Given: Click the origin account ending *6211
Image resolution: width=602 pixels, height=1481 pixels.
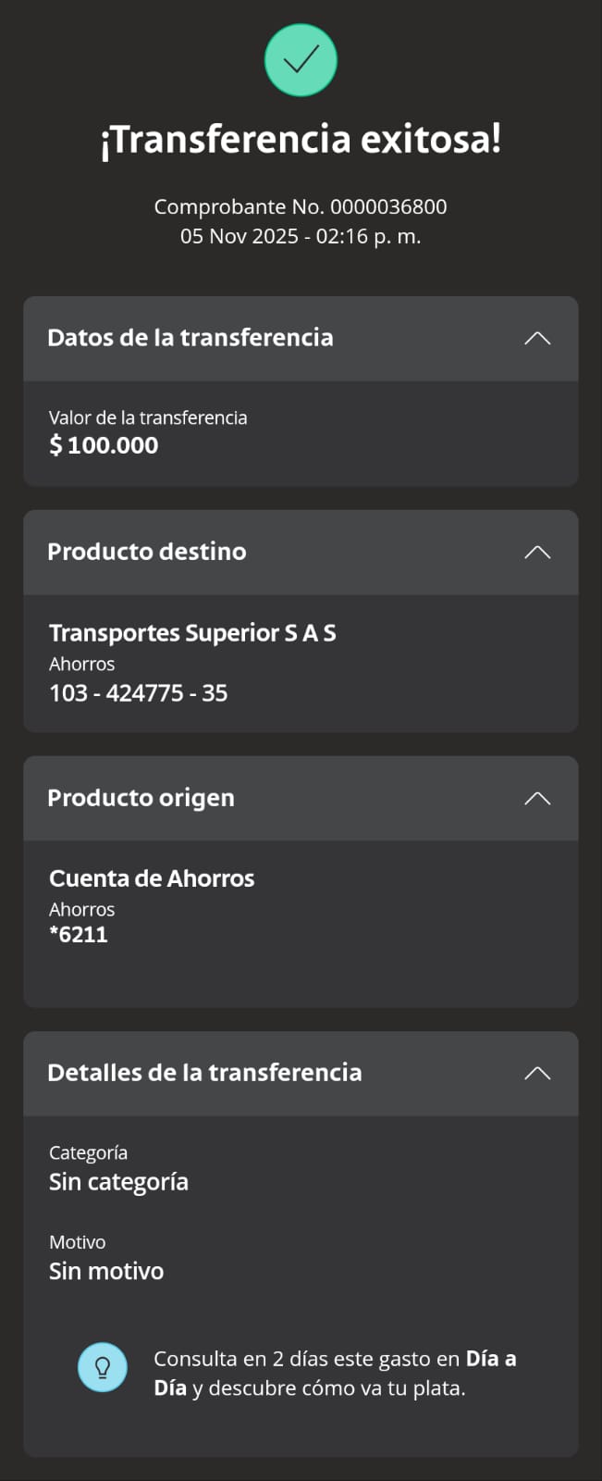Looking at the screenshot, I should (79, 935).
